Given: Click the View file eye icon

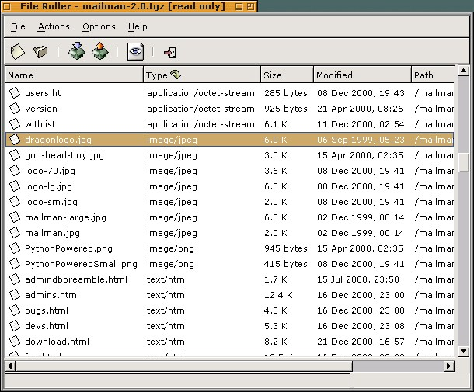Looking at the screenshot, I should tap(136, 52).
